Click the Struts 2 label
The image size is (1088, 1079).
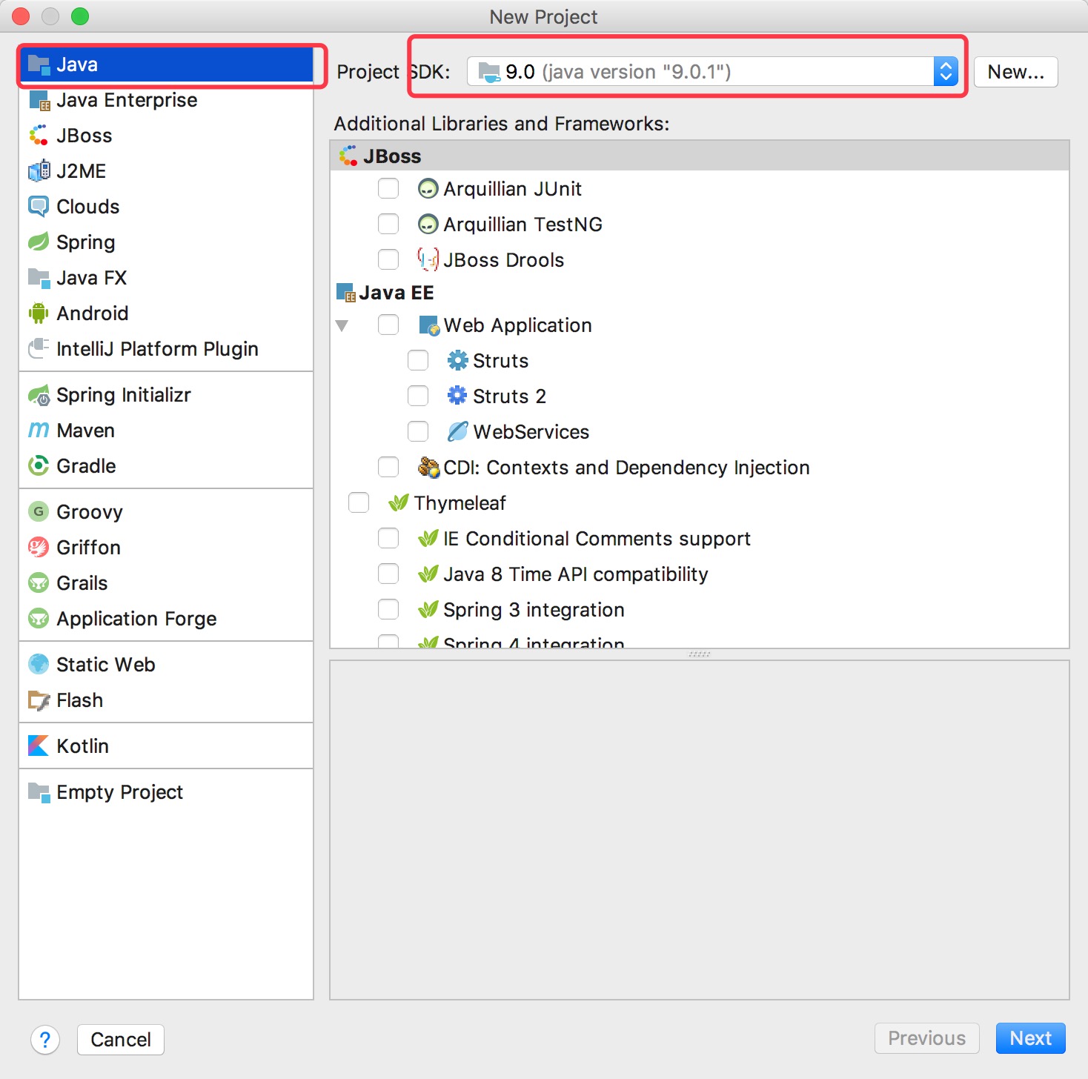click(510, 396)
